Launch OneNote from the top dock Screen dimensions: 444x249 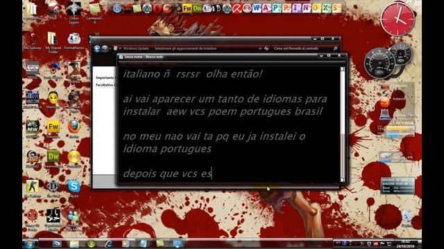pyautogui.click(x=307, y=8)
